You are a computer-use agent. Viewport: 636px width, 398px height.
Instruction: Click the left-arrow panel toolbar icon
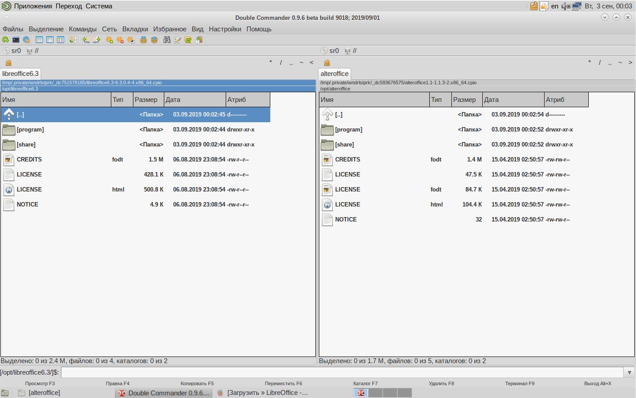[86, 40]
